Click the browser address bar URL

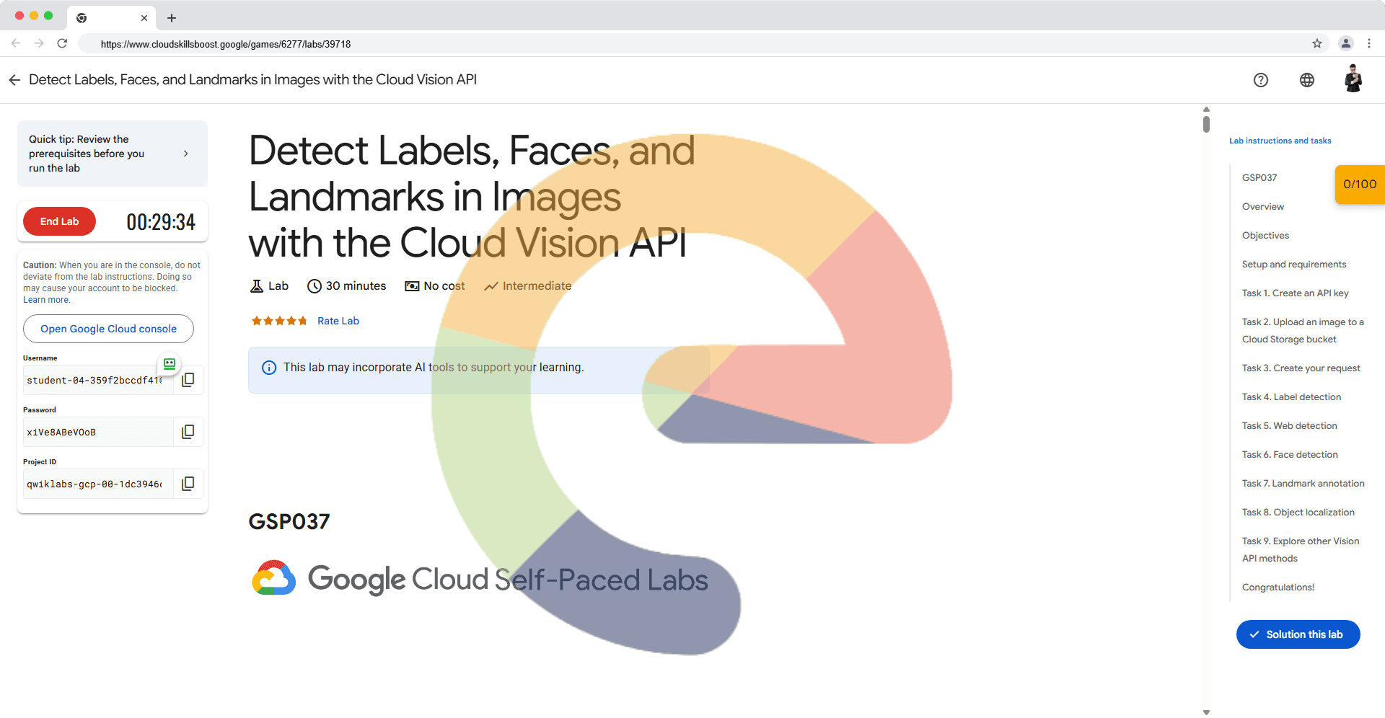(x=226, y=44)
